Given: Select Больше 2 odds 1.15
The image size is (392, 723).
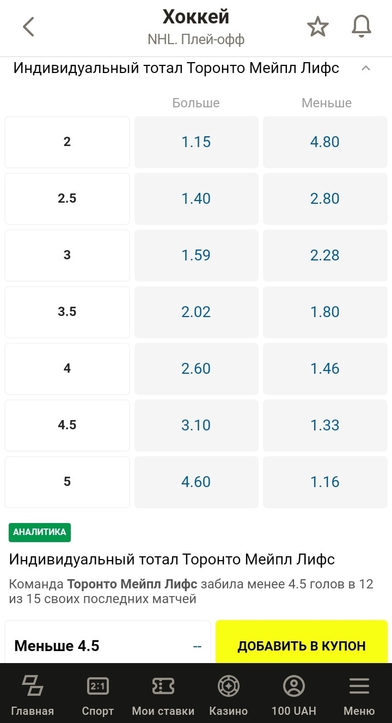Looking at the screenshot, I should (196, 142).
